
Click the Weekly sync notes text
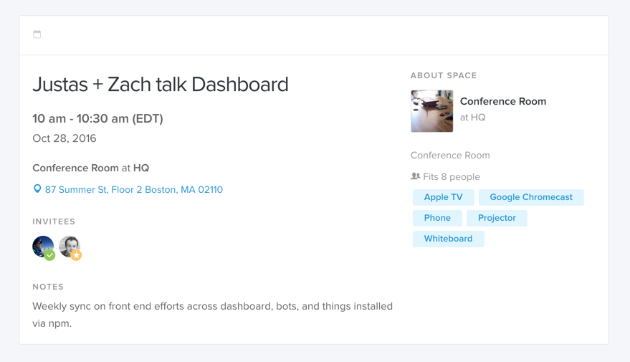[x=213, y=315]
